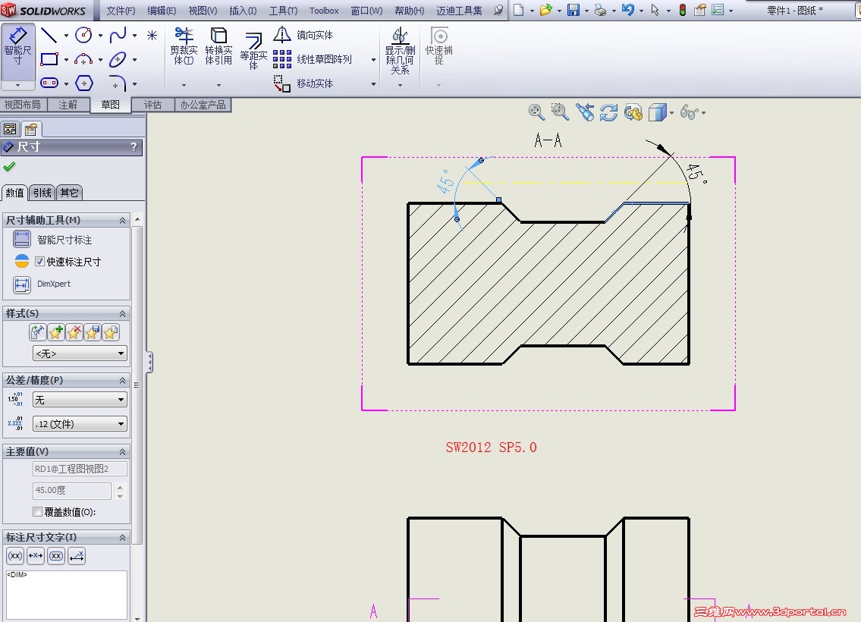Collapse the 样式 section
Viewport: 861px width, 622px height.
coord(122,313)
